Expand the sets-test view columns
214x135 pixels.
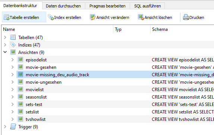click(13, 105)
